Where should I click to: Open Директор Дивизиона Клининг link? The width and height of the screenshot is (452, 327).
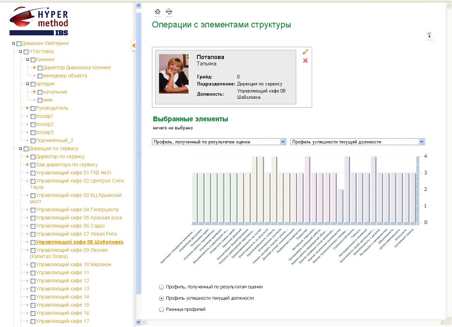[77, 68]
